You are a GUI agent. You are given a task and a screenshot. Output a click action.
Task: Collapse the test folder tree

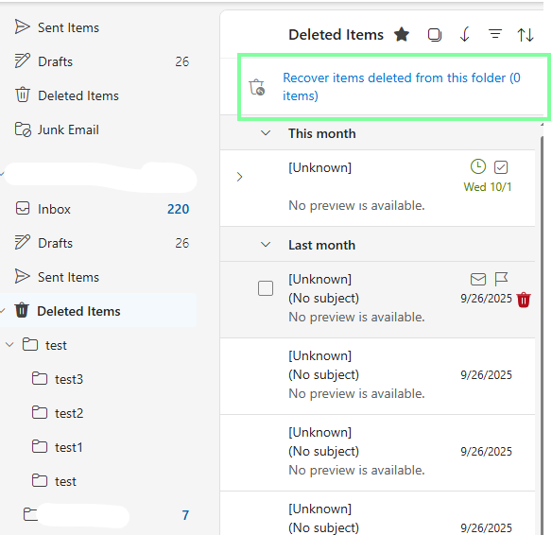click(9, 345)
